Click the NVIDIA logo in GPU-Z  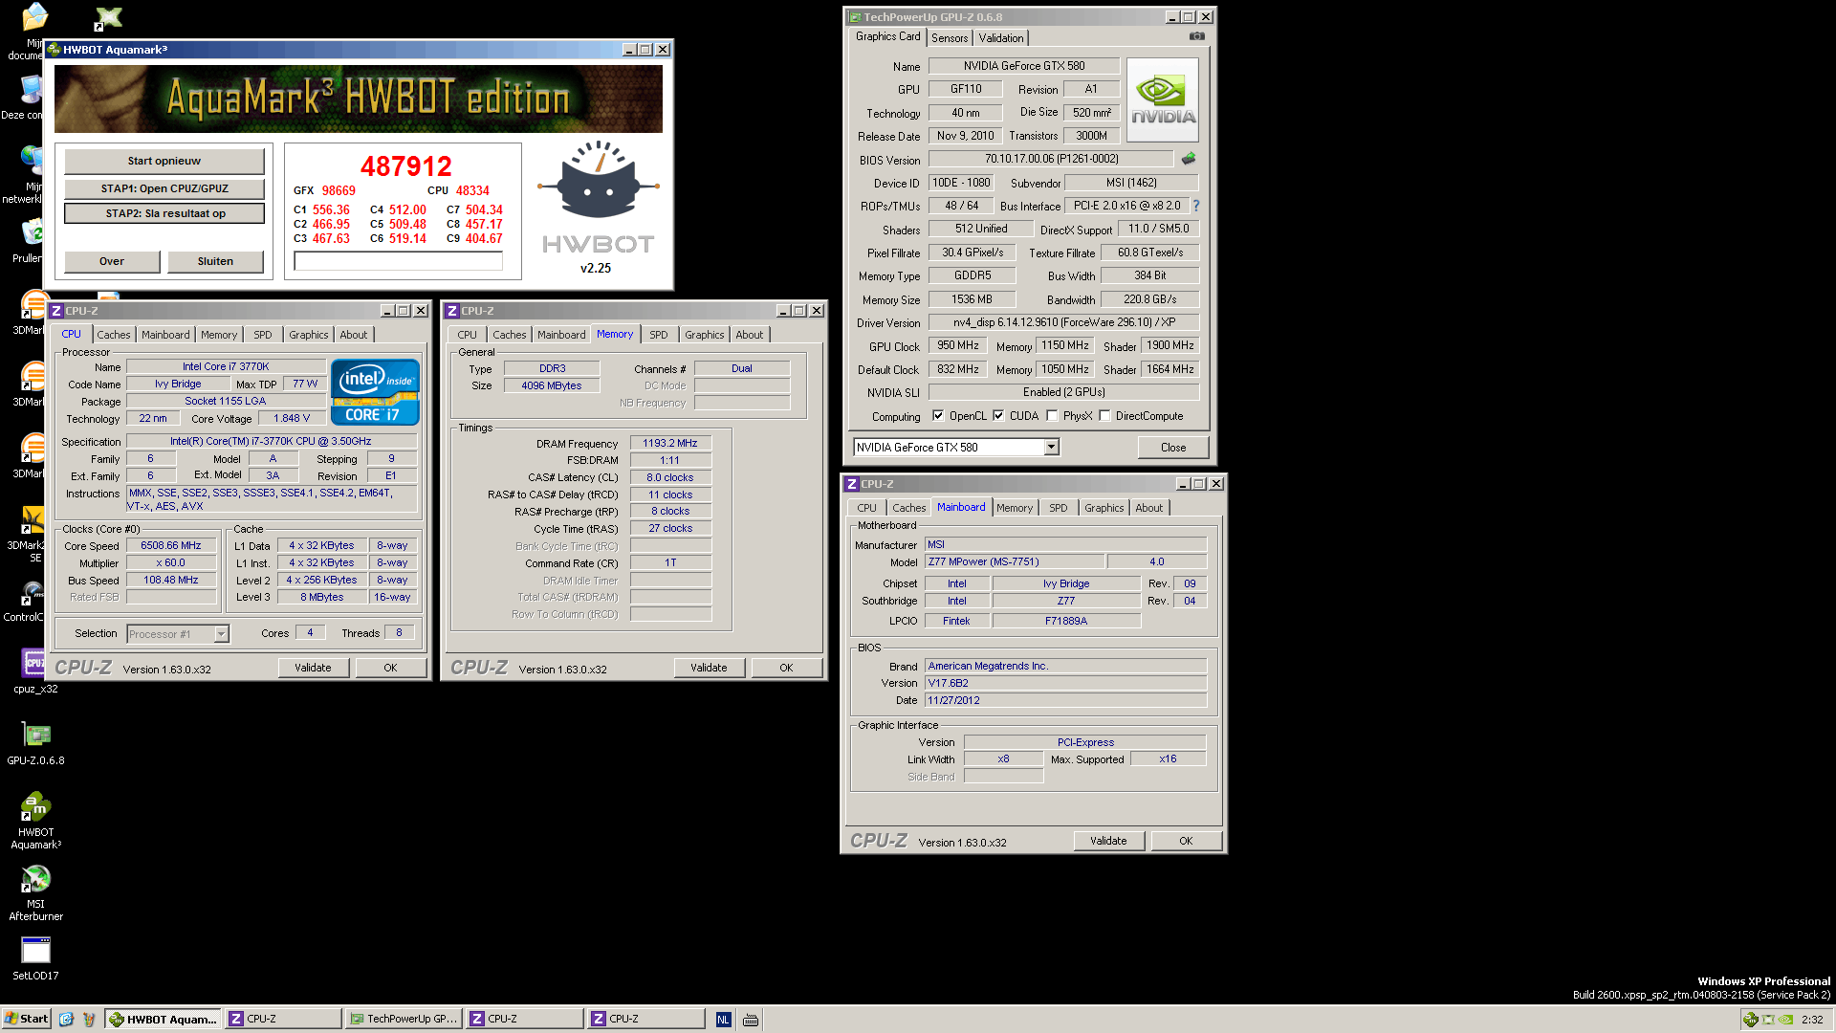[x=1163, y=100]
